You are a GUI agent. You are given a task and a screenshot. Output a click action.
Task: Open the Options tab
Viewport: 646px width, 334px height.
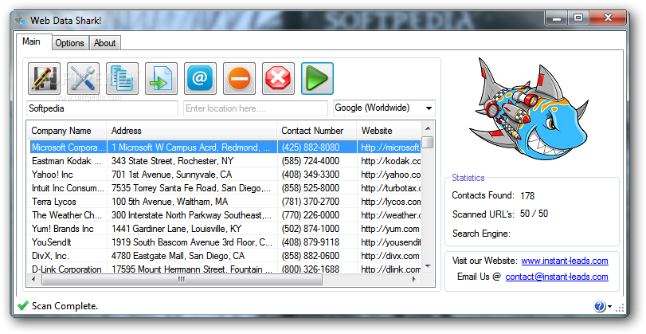(69, 43)
